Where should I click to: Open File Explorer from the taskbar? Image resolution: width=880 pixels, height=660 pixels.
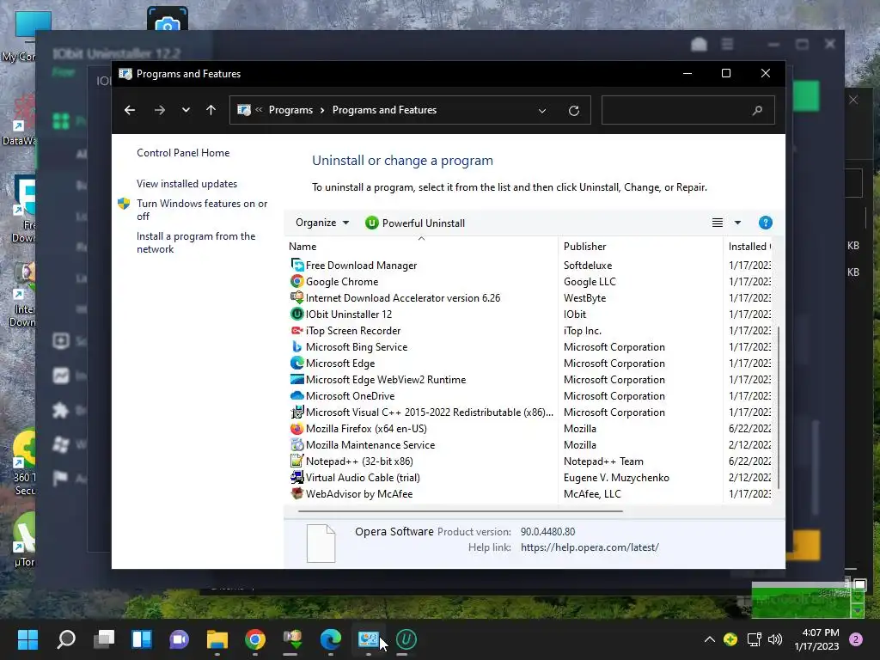217,639
